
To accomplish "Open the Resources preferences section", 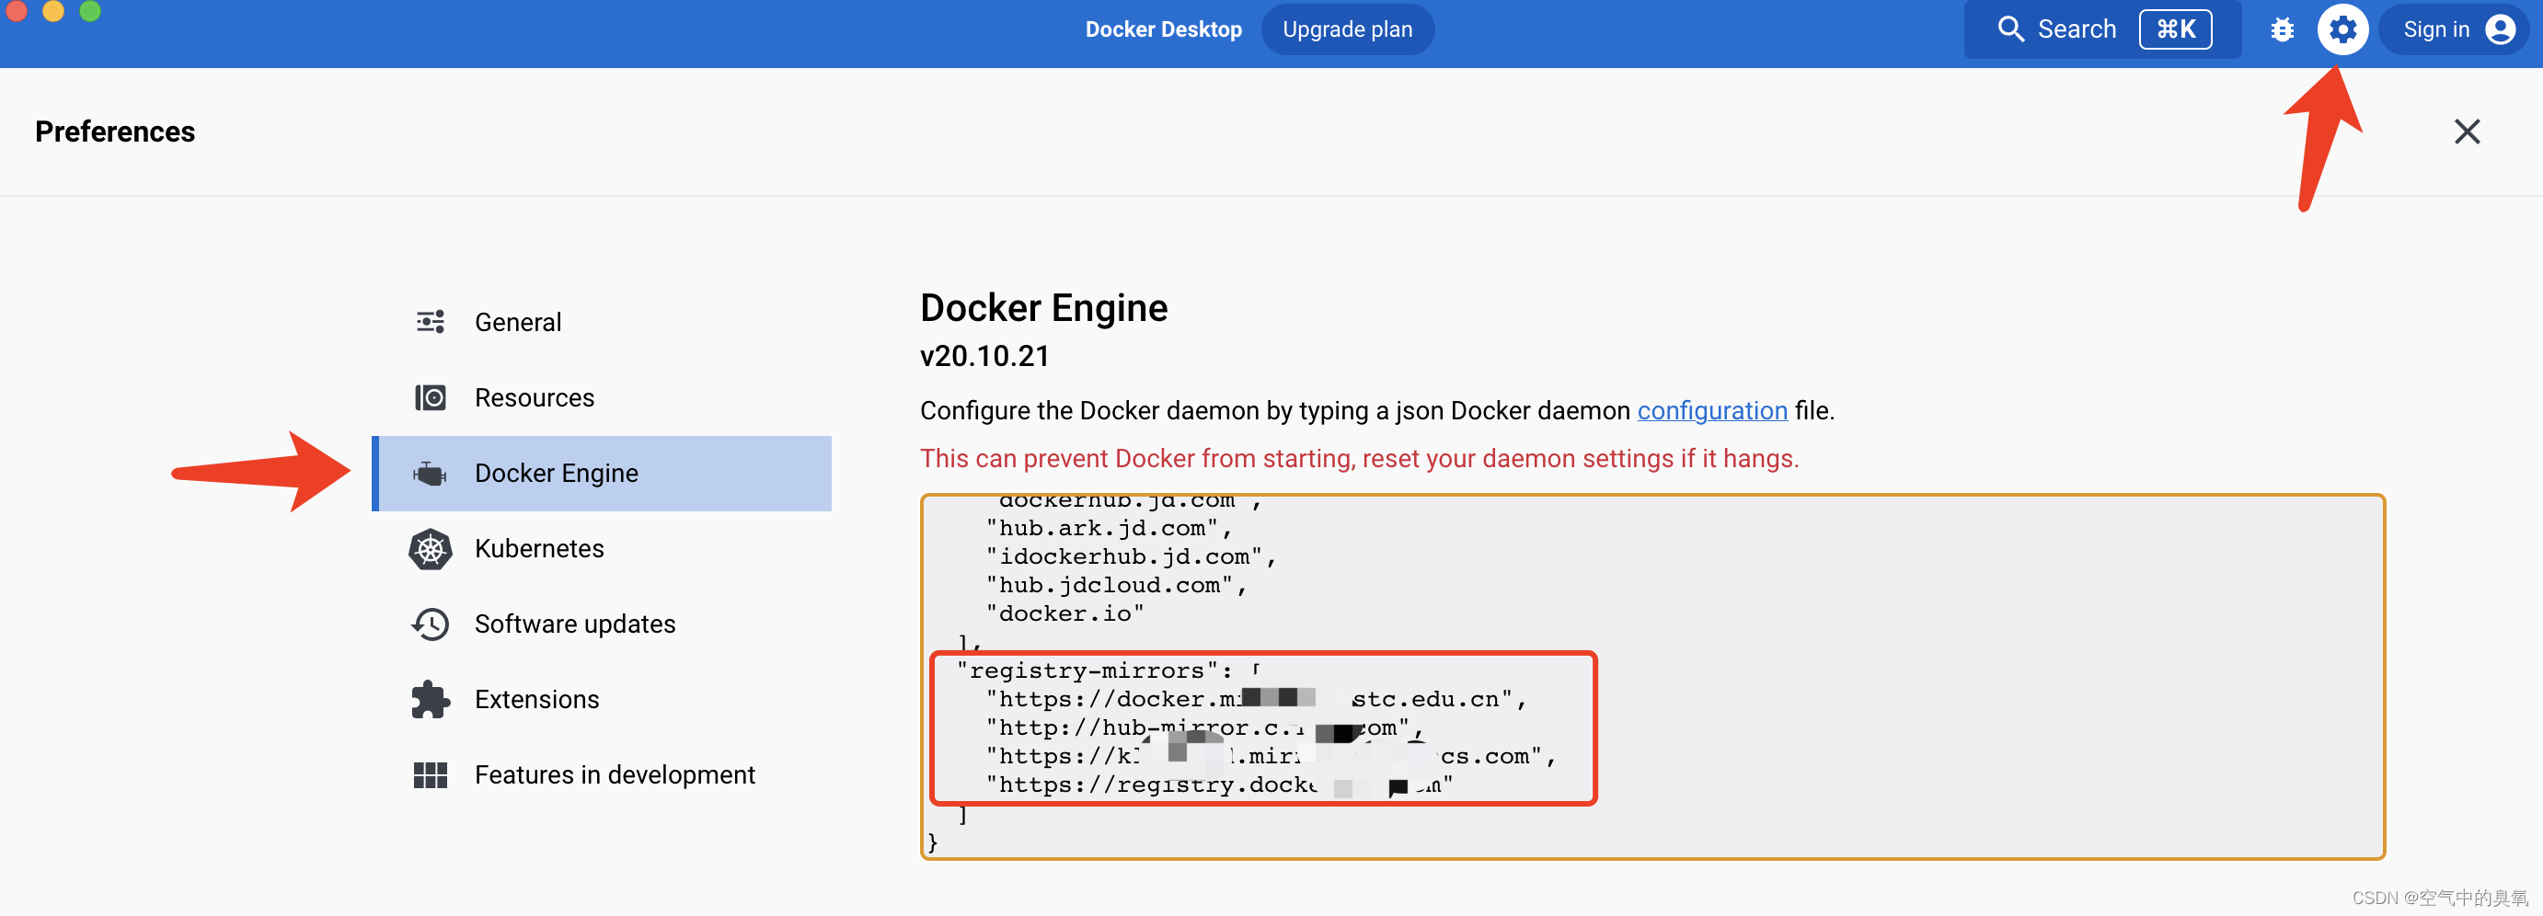I will 603,396.
